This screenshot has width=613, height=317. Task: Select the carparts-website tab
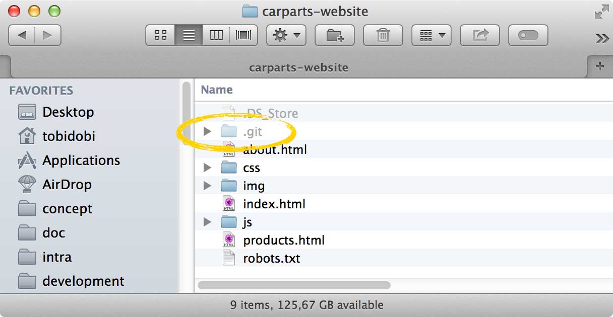tap(298, 67)
